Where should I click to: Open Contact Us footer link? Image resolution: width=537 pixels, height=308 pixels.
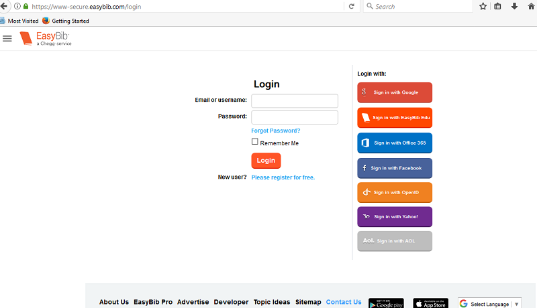coord(344,302)
